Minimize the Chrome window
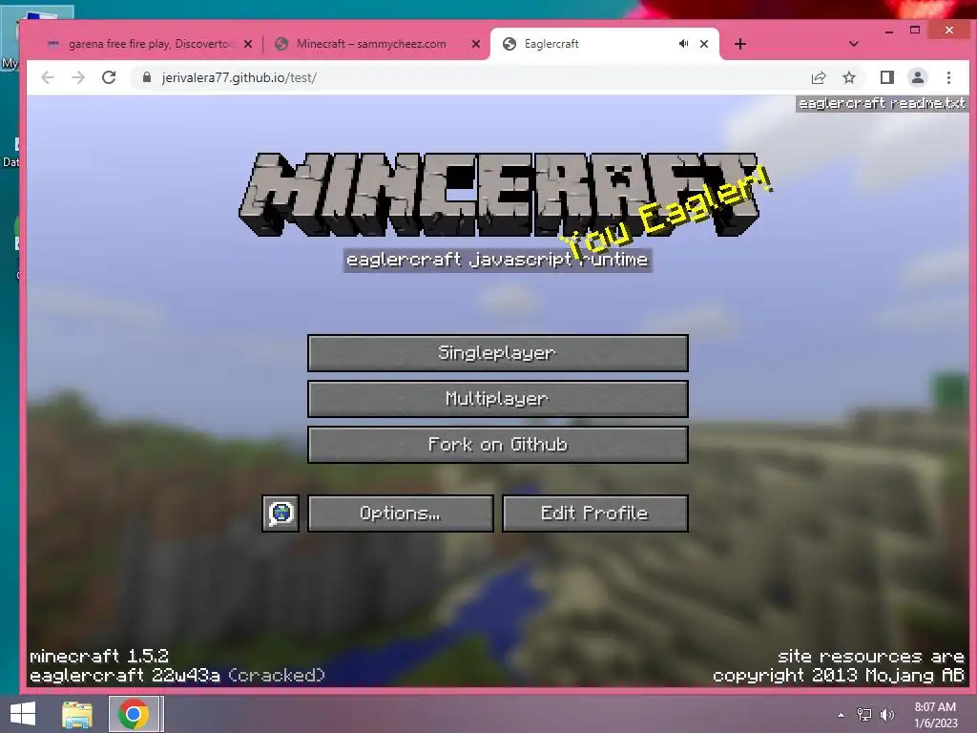This screenshot has height=733, width=977. pos(889,31)
